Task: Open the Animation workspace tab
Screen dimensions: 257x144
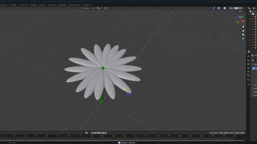Action: [x=42, y=5]
